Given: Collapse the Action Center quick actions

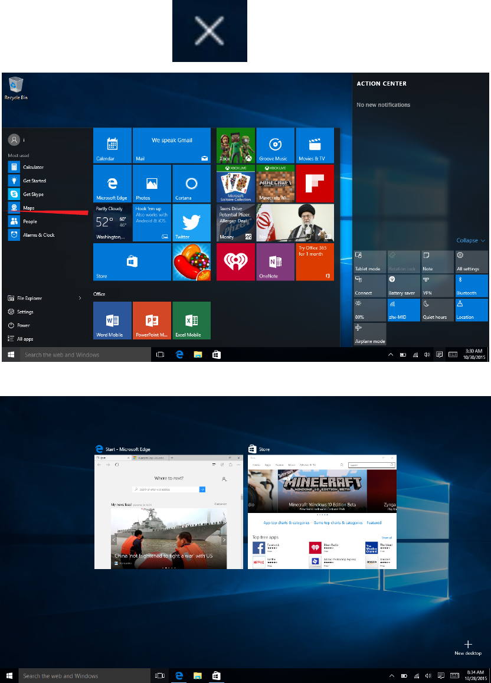Looking at the screenshot, I should coord(470,240).
